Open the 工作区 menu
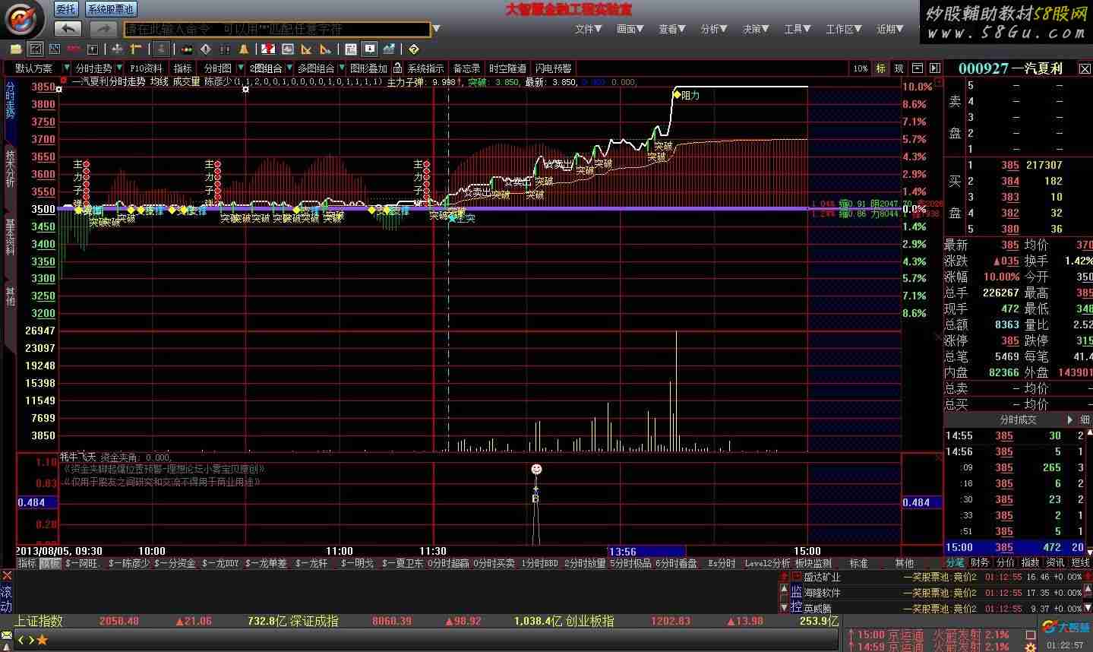 coord(844,29)
